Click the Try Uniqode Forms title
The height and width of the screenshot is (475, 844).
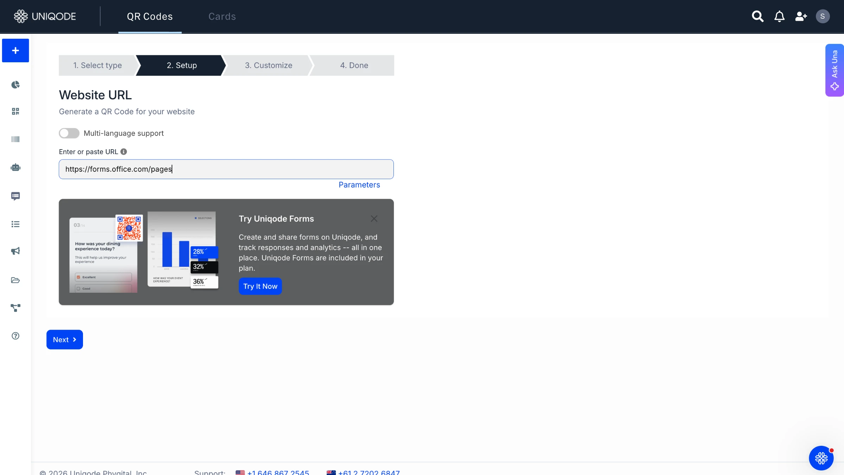(x=276, y=219)
